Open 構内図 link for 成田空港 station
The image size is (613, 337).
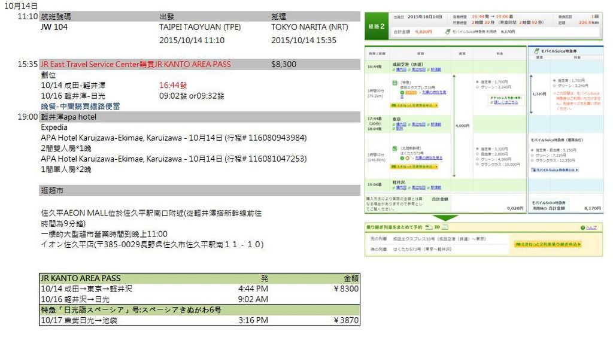(401, 69)
